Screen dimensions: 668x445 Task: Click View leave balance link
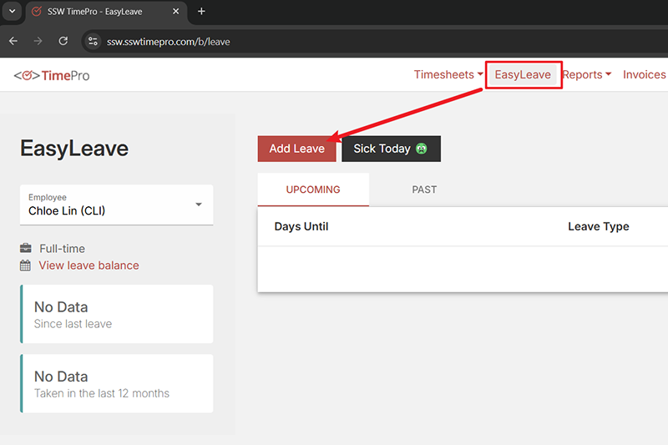[89, 265]
